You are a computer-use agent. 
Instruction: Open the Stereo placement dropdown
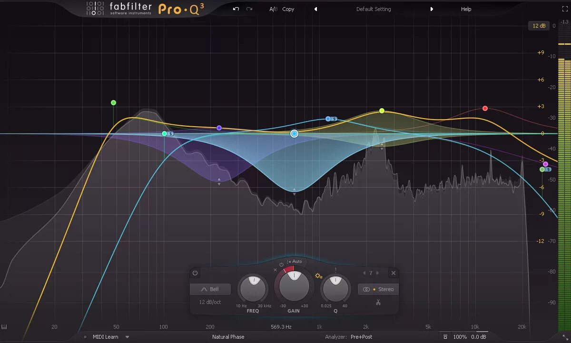378,289
